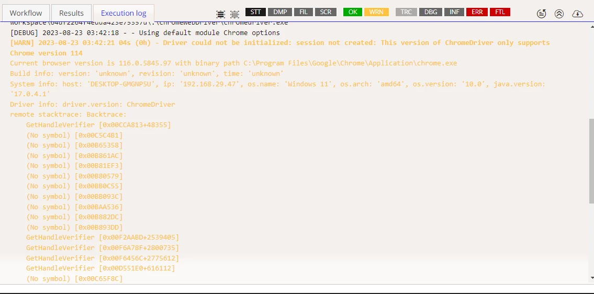Click stack line '[0x00C5C4B1]'
Viewport: 594px width, 294px height.
tap(74, 135)
